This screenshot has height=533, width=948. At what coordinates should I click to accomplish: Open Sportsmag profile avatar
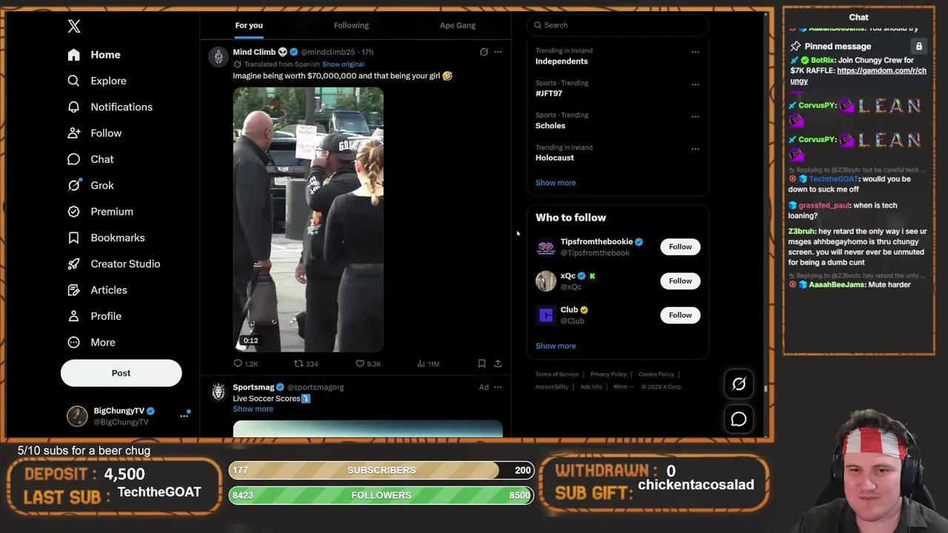tap(218, 392)
